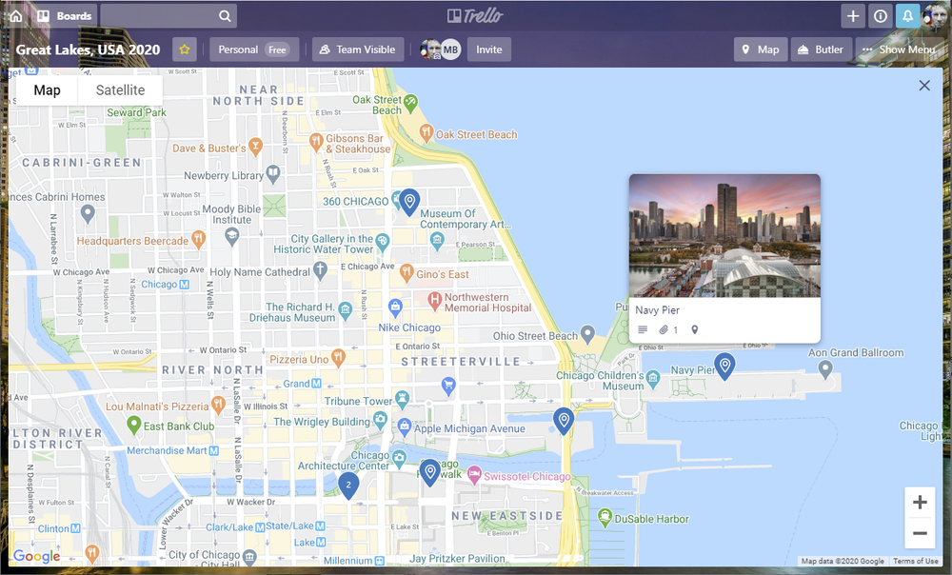Viewport: 952px width, 575px height.
Task: Zoom in using the map plus control
Action: point(920,502)
